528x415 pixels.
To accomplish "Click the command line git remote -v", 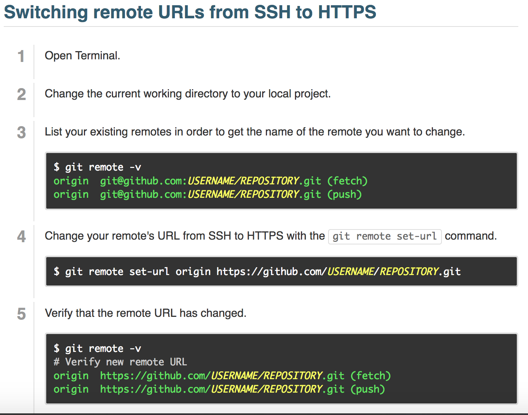I will point(97,167).
